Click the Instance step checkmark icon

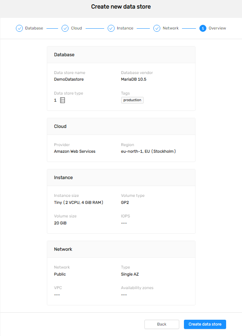click(111, 28)
